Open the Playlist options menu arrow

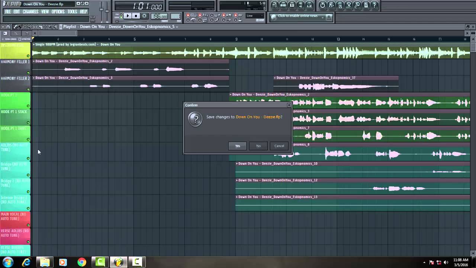point(3,27)
